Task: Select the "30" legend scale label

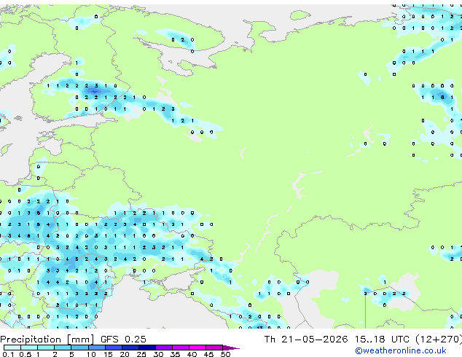Action: [158, 354]
